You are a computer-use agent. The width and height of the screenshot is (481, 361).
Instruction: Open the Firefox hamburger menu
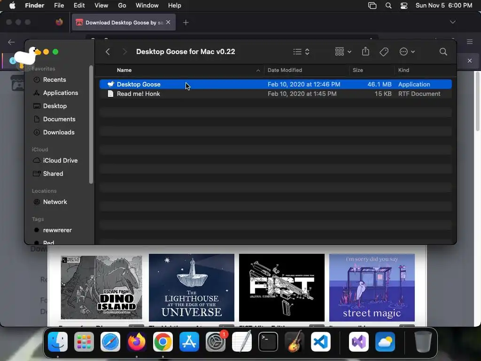click(x=470, y=42)
